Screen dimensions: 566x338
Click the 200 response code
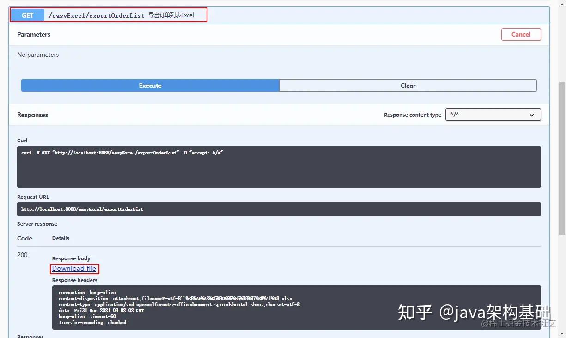tap(22, 255)
